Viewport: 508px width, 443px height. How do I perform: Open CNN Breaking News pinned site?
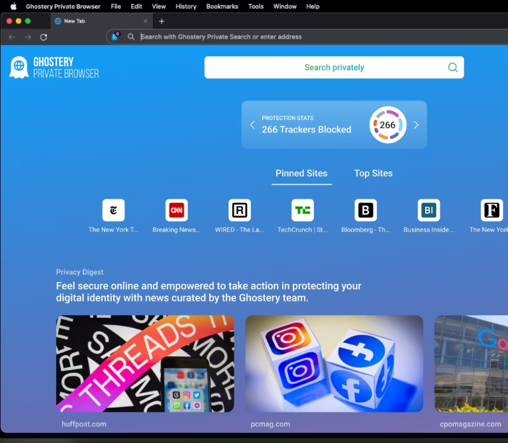[x=177, y=210]
